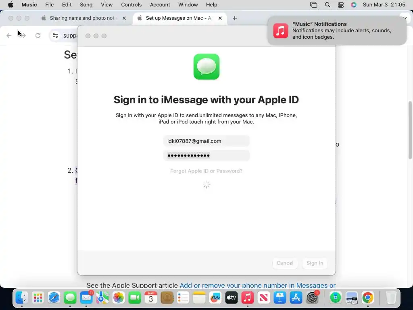This screenshot has width=413, height=310.
Task: Open Find My in the Dock
Action: (335, 297)
